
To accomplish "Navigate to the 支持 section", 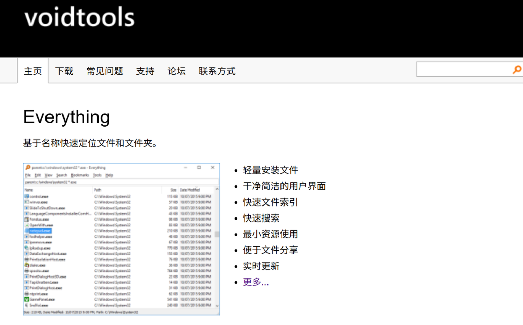I will 145,71.
